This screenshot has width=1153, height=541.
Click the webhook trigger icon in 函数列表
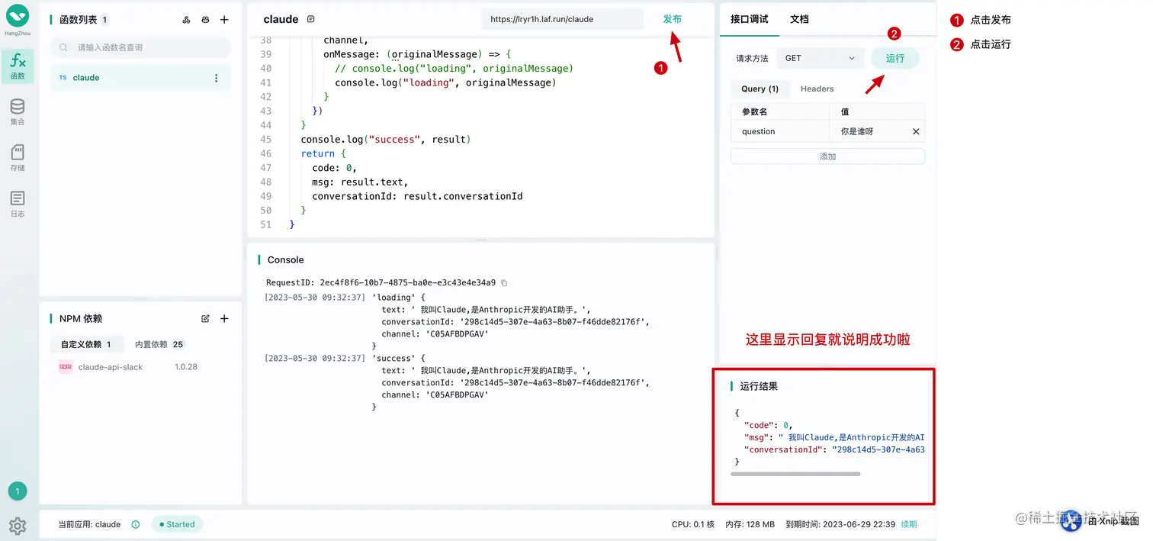point(187,20)
